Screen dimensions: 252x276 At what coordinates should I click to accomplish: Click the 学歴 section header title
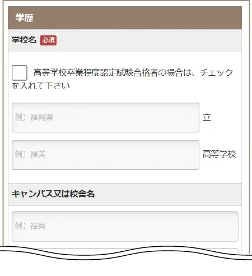pos(25,18)
